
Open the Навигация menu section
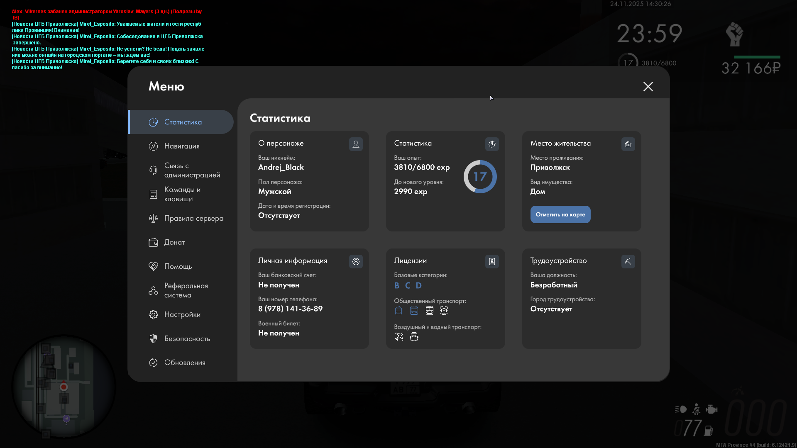(181, 146)
